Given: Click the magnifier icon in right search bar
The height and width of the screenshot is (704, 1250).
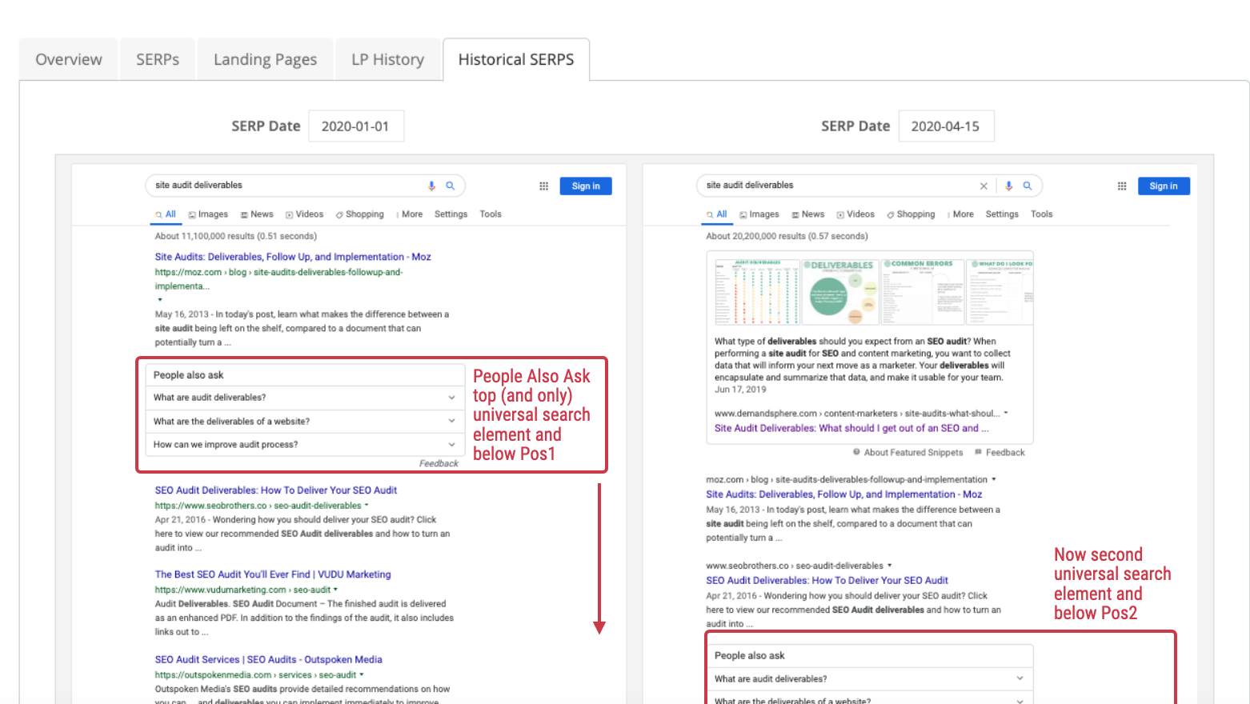Looking at the screenshot, I should 1028,186.
